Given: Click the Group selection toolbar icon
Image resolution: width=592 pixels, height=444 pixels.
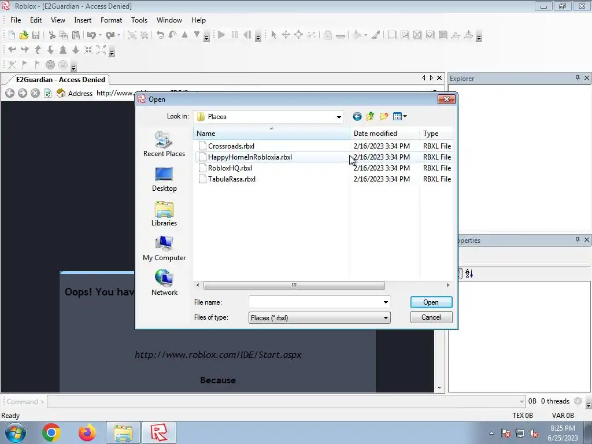Looking at the screenshot, I should pyautogui.click(x=132, y=35).
